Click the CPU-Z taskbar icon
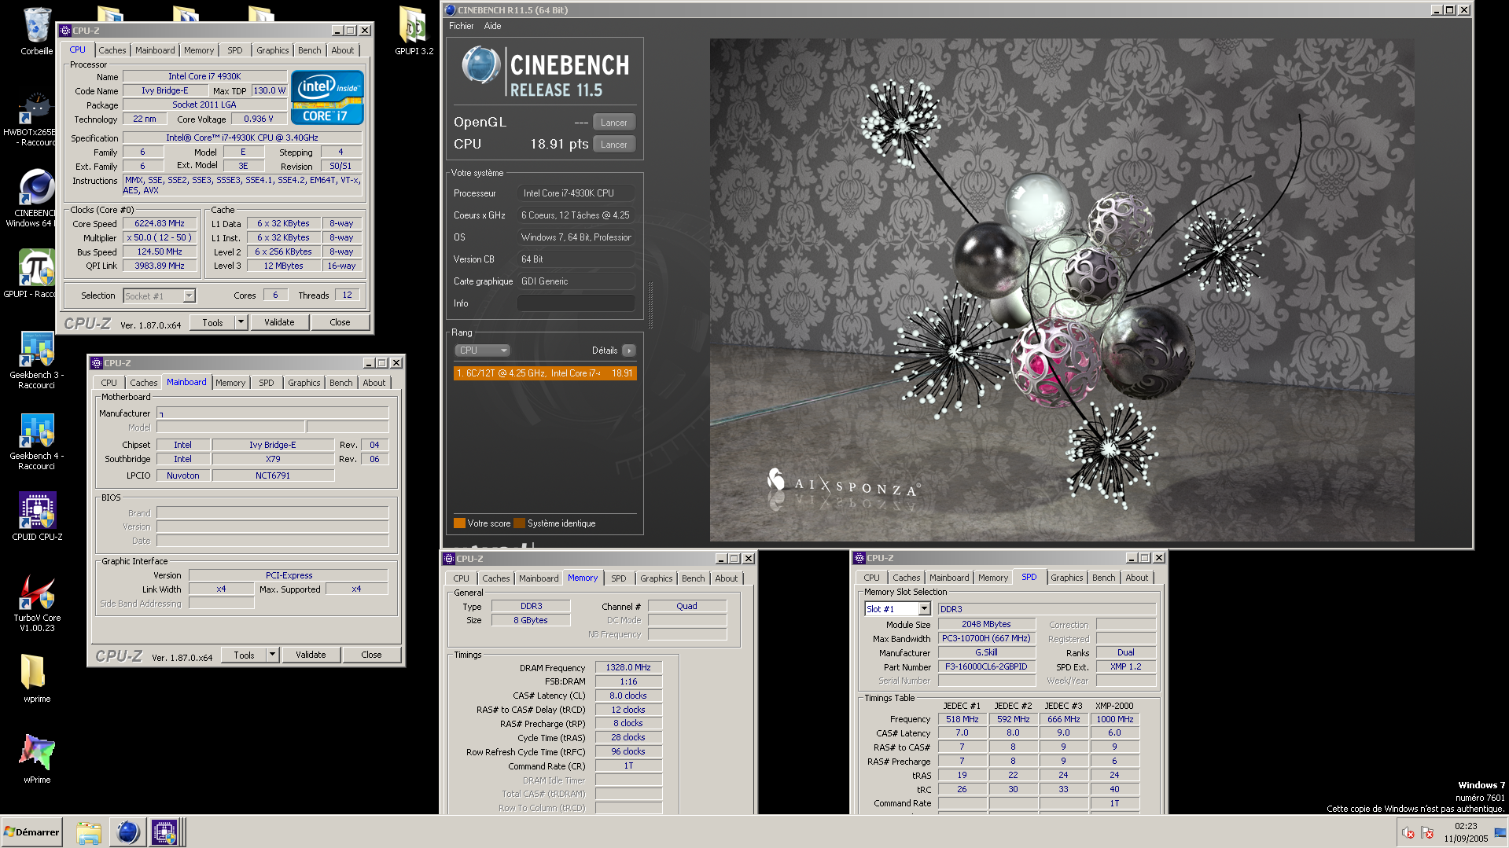The image size is (1509, 848). click(x=164, y=832)
